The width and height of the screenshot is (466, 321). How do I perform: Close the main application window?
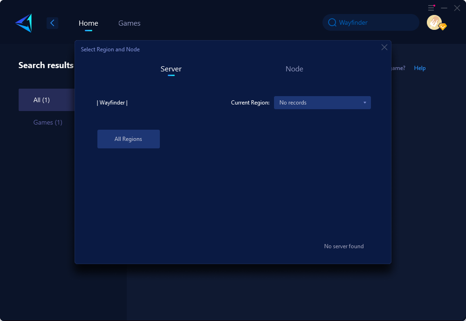pos(457,8)
